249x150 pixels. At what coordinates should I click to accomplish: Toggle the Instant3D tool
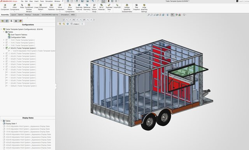point(117,6)
